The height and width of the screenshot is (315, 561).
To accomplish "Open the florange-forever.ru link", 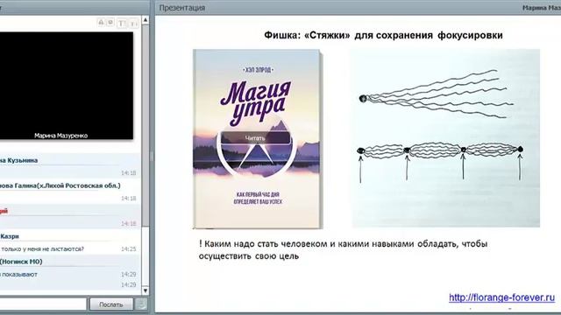I will tap(501, 297).
